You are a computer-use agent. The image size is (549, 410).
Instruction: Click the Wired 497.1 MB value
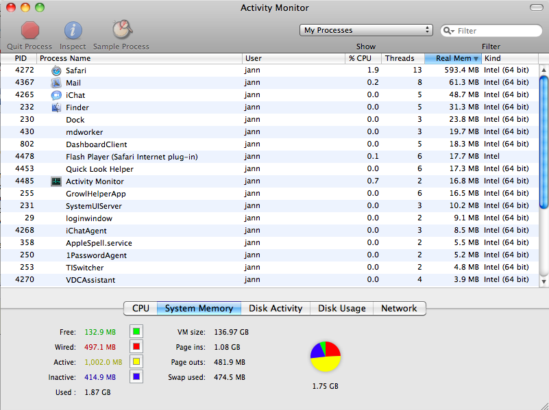pyautogui.click(x=100, y=347)
